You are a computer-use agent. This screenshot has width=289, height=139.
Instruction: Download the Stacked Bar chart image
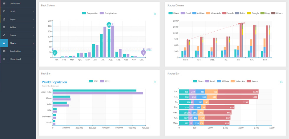coord(281,82)
